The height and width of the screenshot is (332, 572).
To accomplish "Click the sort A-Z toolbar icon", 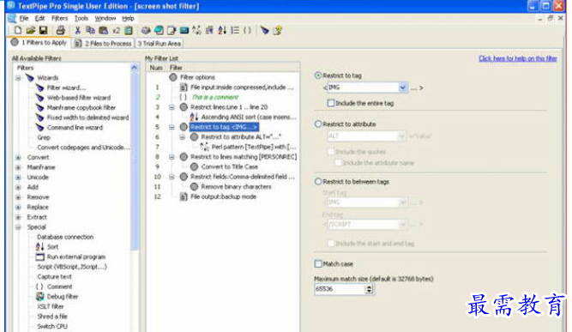I will pyautogui.click(x=222, y=30).
